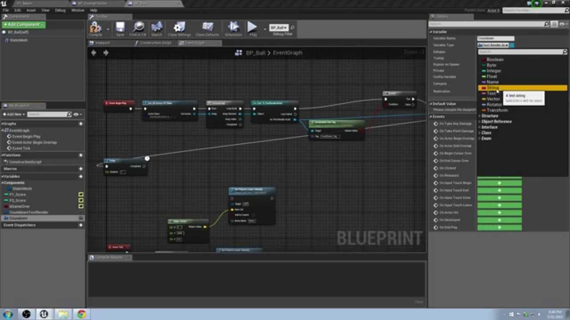Click the variable type search field

[522, 52]
